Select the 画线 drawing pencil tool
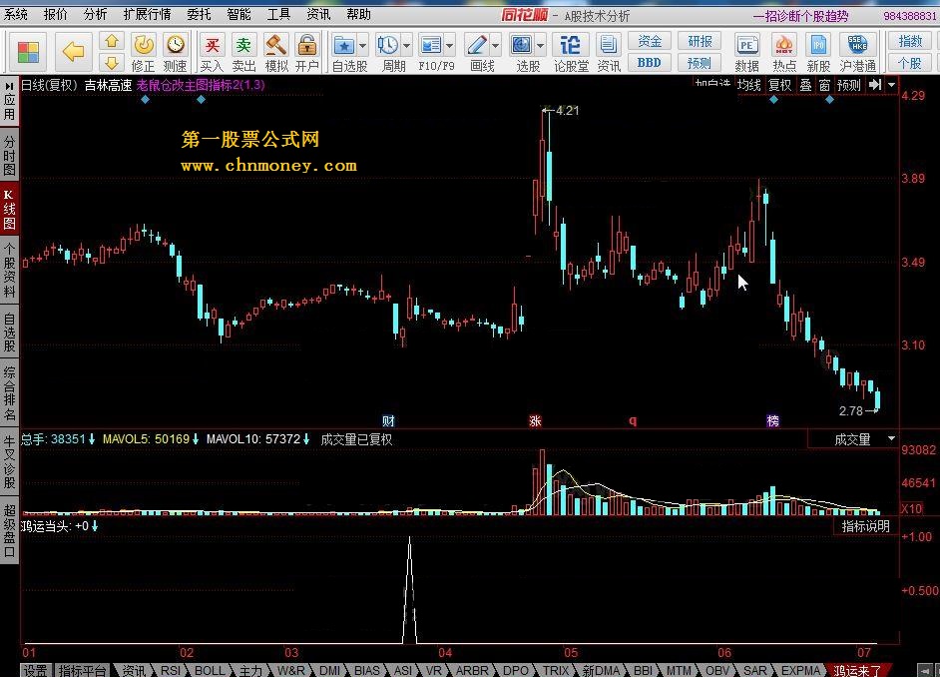This screenshot has height=677, width=940. coord(477,45)
